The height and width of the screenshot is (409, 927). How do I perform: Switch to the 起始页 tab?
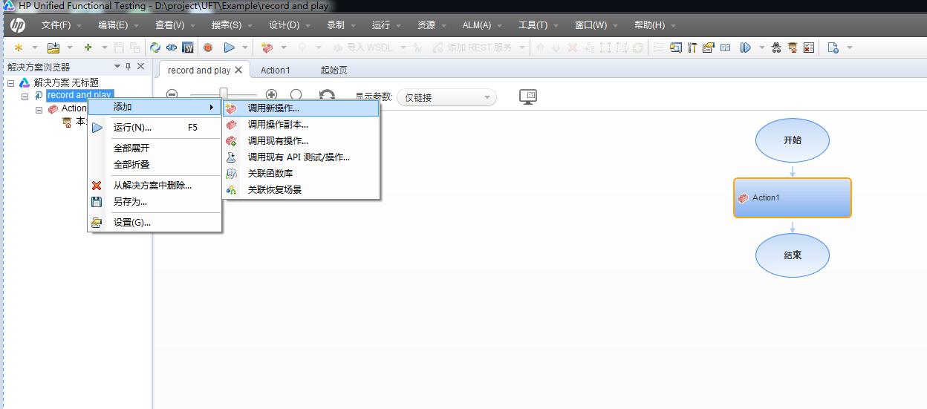click(334, 71)
